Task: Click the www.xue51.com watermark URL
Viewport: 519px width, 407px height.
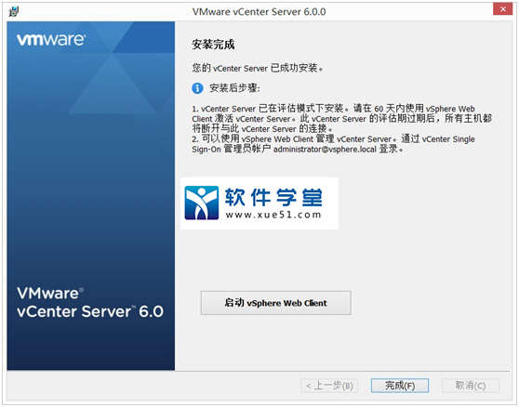Action: (273, 215)
